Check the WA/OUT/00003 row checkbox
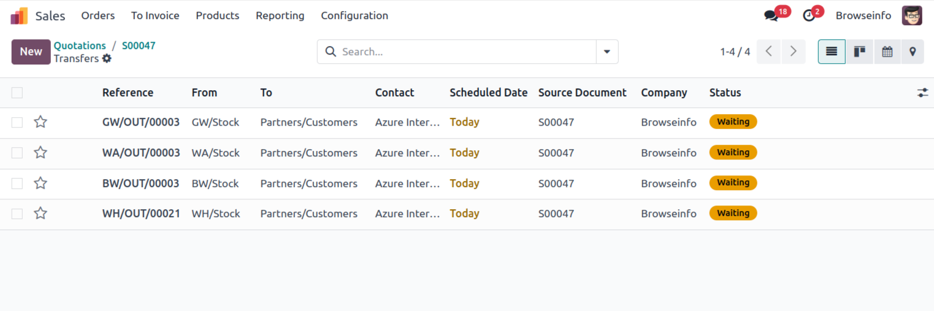934x311 pixels. pos(17,153)
